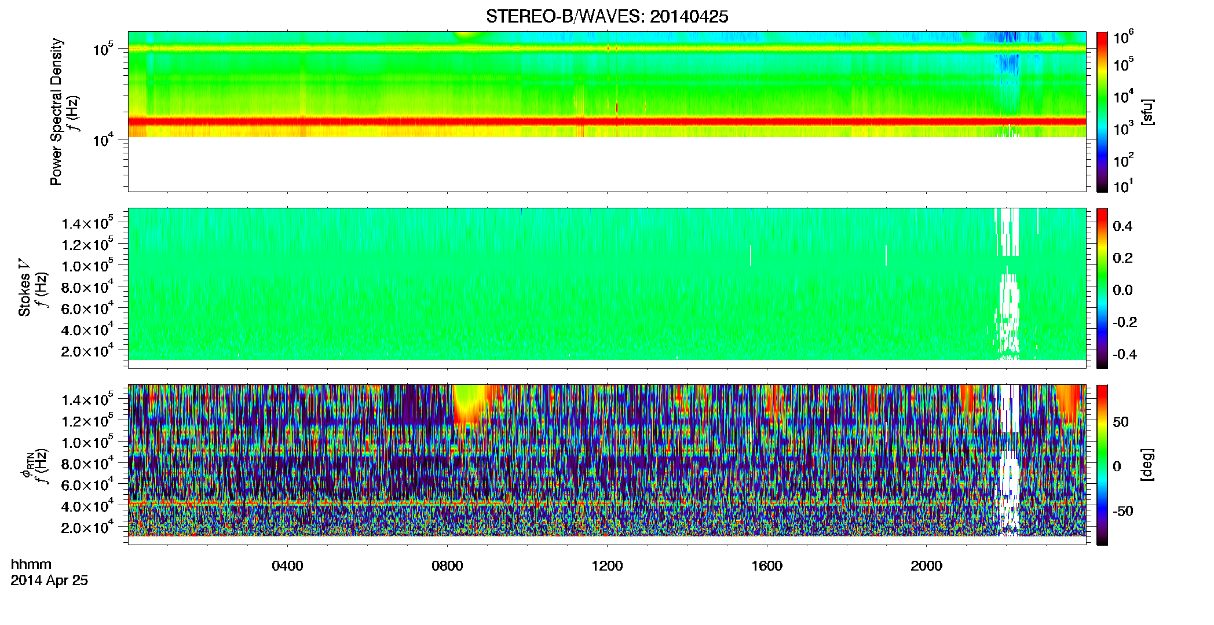
Task: Click the 0.4 value on Stokes color bar
Action: 1122,226
